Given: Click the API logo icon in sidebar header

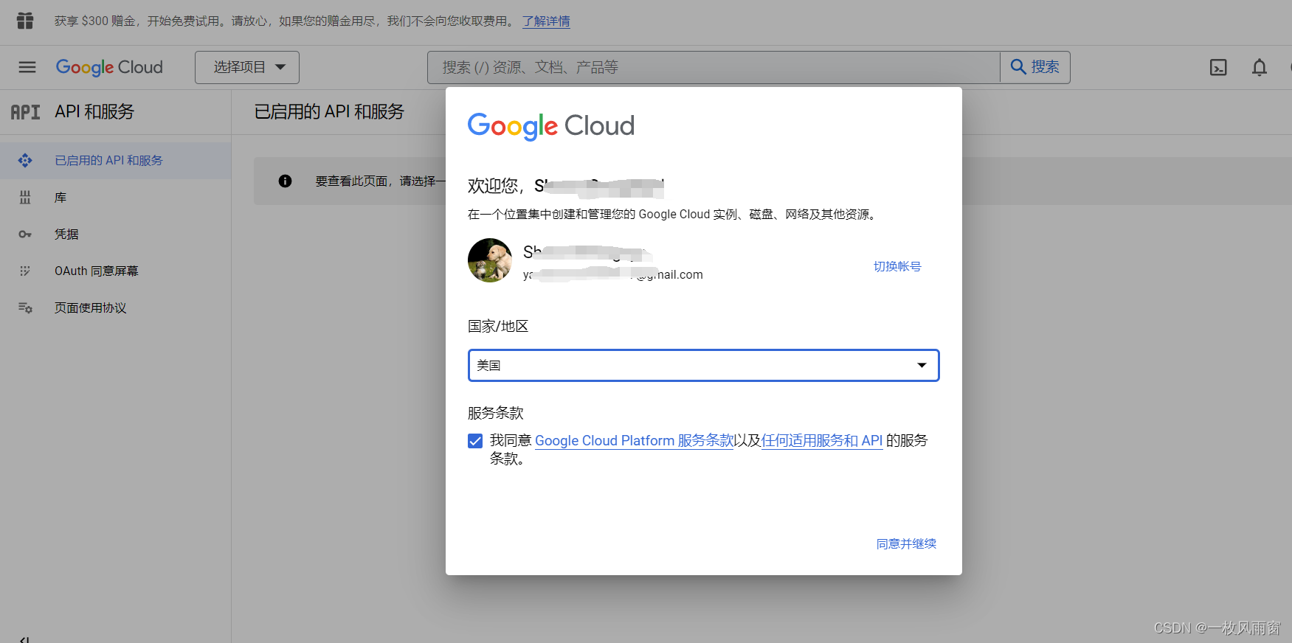Looking at the screenshot, I should coord(25,112).
